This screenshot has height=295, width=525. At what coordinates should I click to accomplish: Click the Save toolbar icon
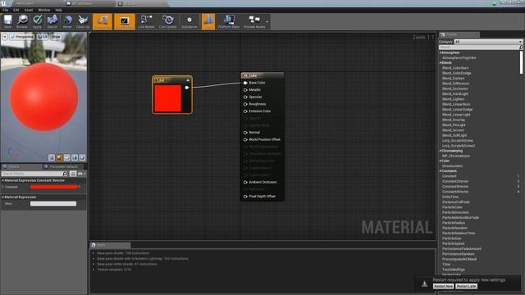point(7,21)
